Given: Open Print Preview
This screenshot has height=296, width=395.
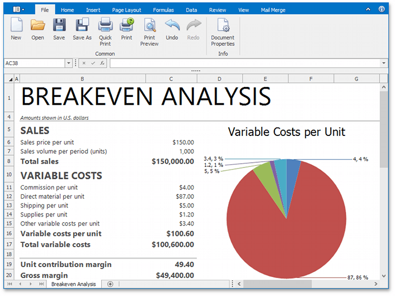Looking at the screenshot, I should coord(150,25).
